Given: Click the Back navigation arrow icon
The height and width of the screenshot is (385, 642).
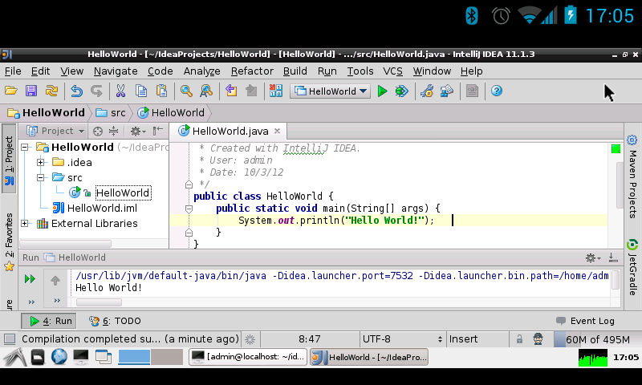Looking at the screenshot, I should (x=231, y=91).
